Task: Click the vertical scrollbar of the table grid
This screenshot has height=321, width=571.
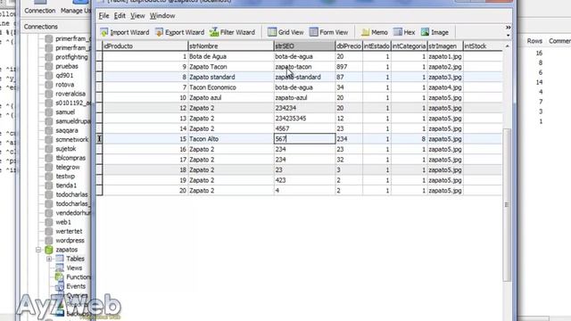Action: click(x=507, y=204)
